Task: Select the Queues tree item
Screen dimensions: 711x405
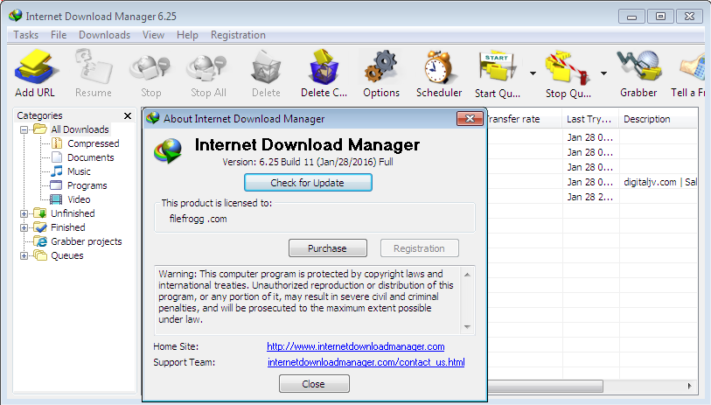Action: [x=67, y=255]
